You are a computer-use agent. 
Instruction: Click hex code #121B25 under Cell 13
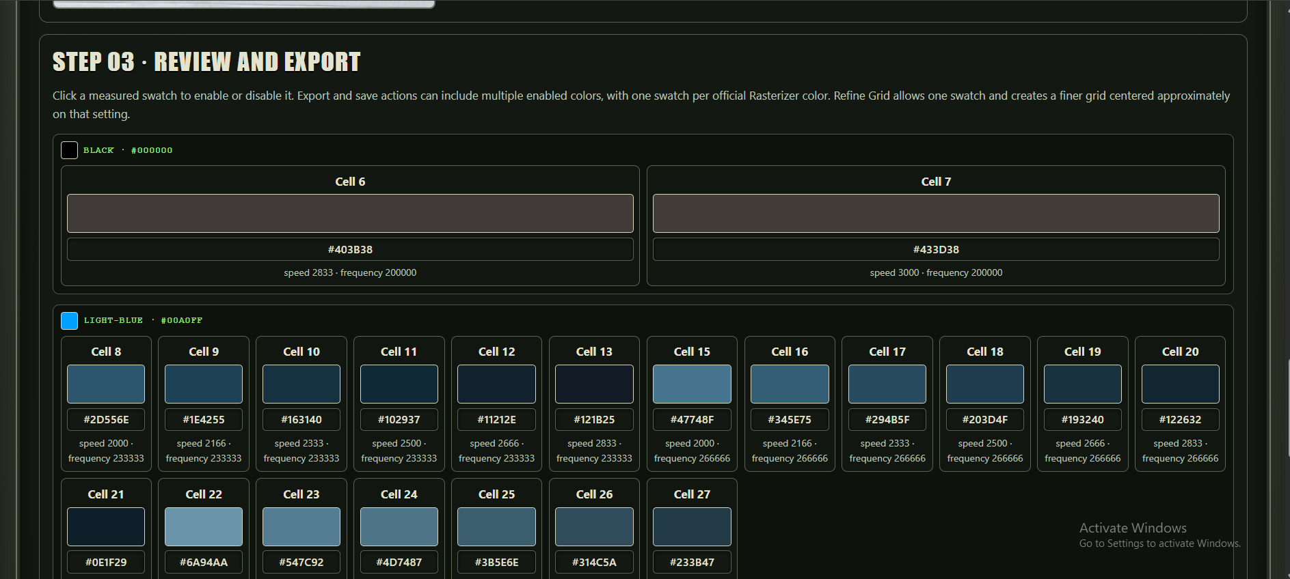click(594, 419)
